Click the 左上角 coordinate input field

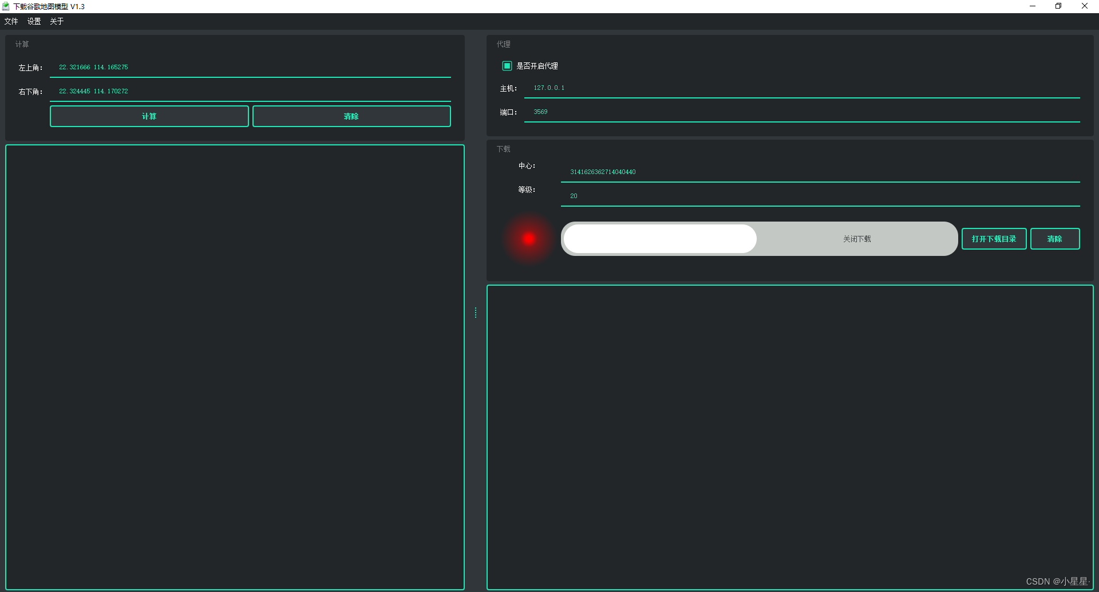[250, 68]
